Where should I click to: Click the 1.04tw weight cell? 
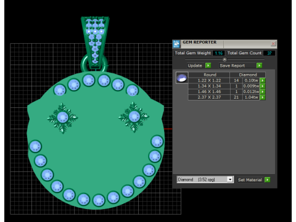point(251,97)
